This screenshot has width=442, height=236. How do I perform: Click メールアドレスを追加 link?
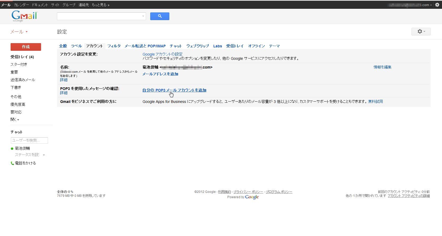pos(160,74)
